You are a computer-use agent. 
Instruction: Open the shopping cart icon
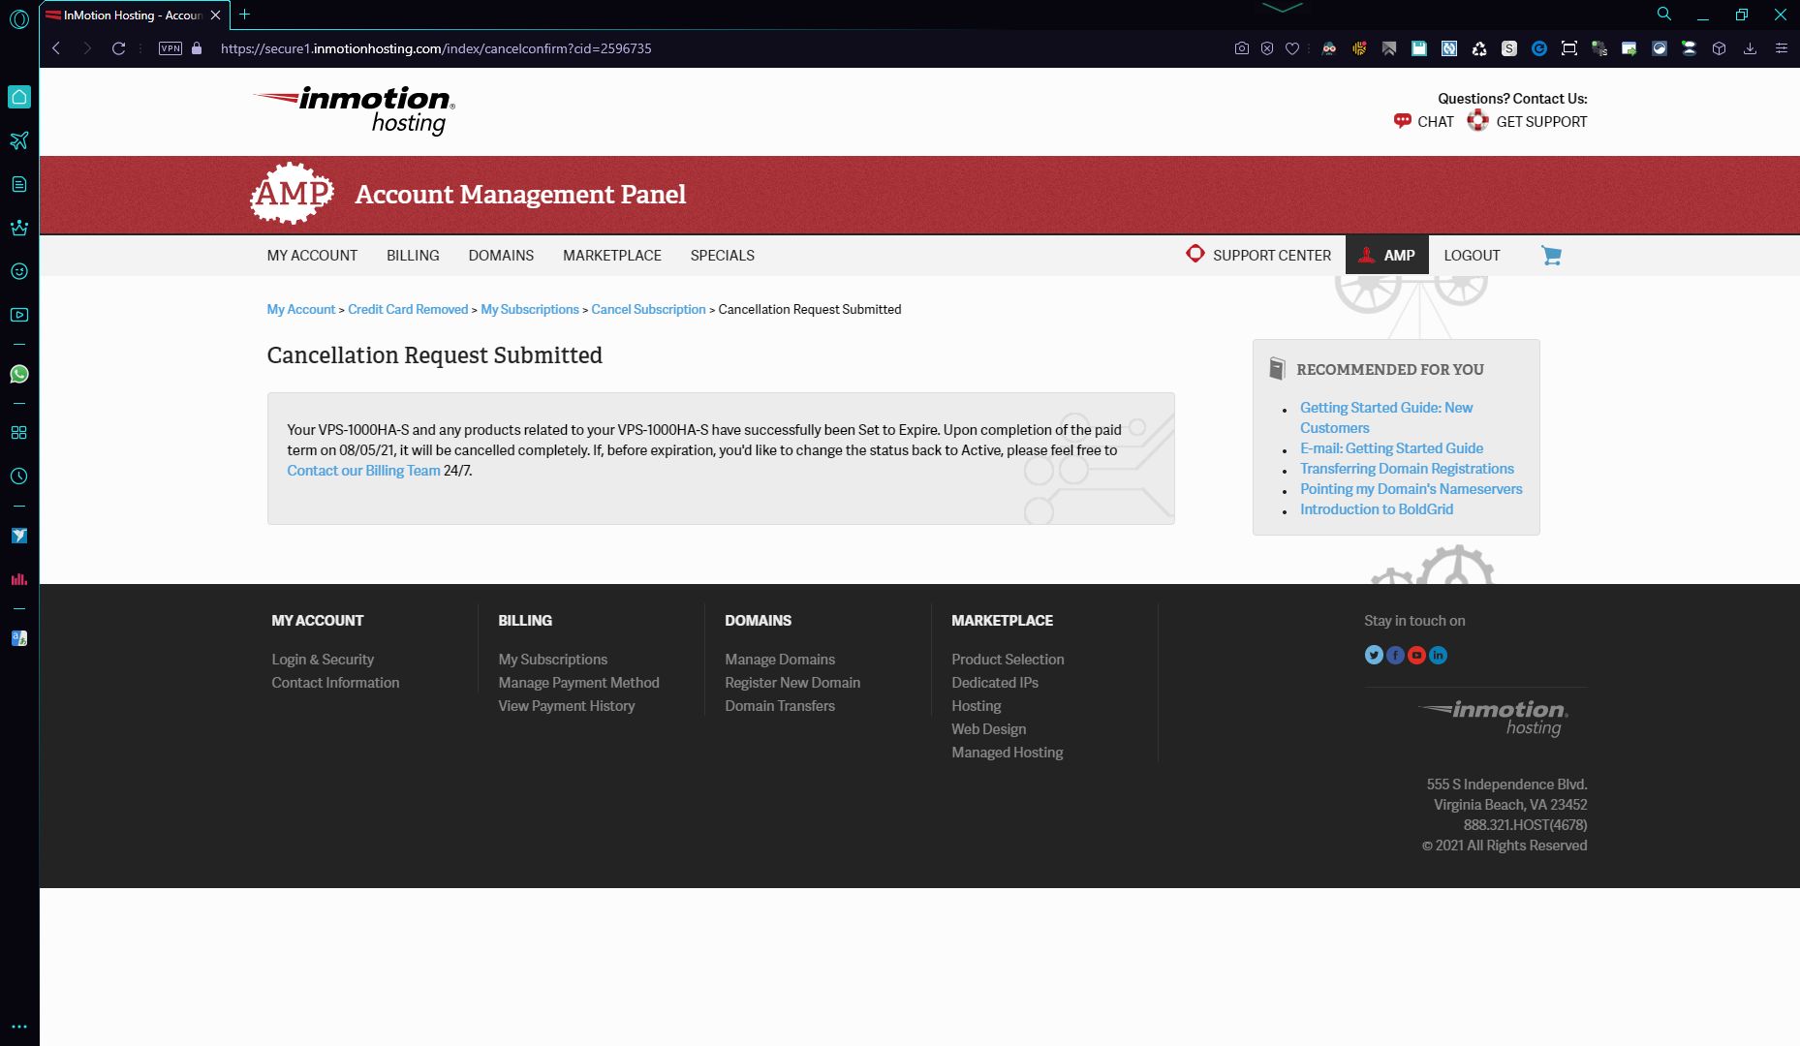(1551, 256)
